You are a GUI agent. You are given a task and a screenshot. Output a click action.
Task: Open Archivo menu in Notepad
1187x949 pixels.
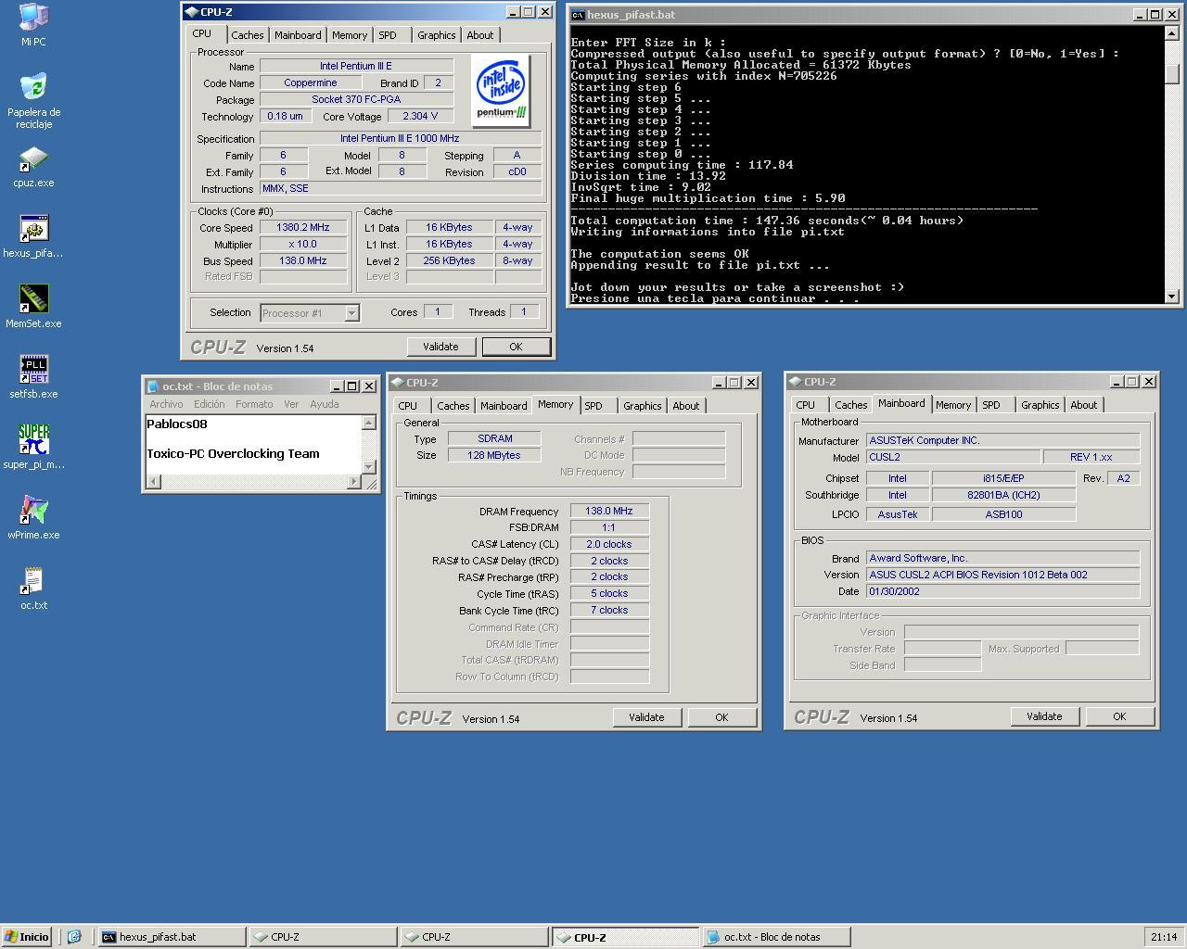166,404
